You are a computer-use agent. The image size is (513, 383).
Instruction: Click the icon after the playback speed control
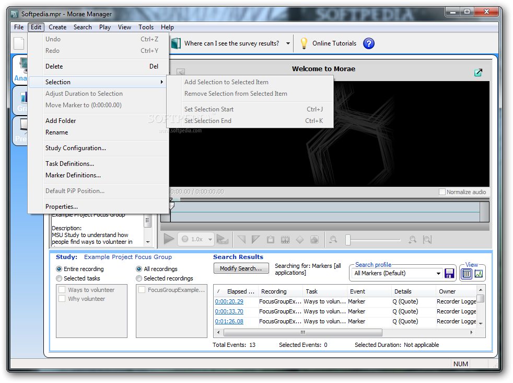[223, 240]
